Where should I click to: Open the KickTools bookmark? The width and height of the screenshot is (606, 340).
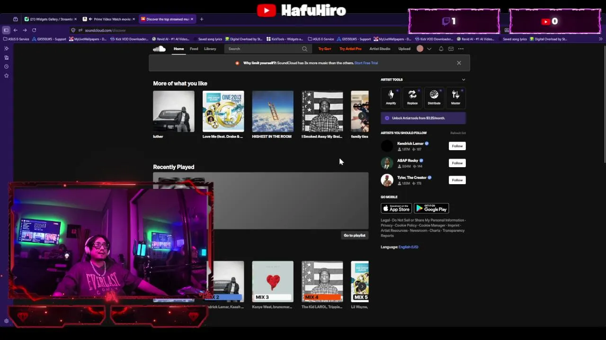point(285,39)
